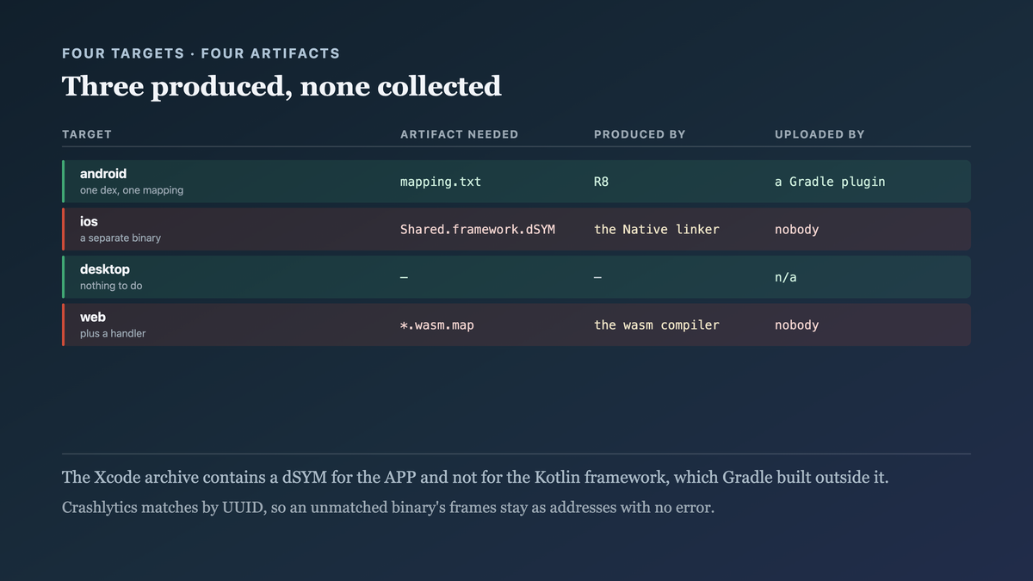Select the TARGET column header

pyautogui.click(x=87, y=134)
